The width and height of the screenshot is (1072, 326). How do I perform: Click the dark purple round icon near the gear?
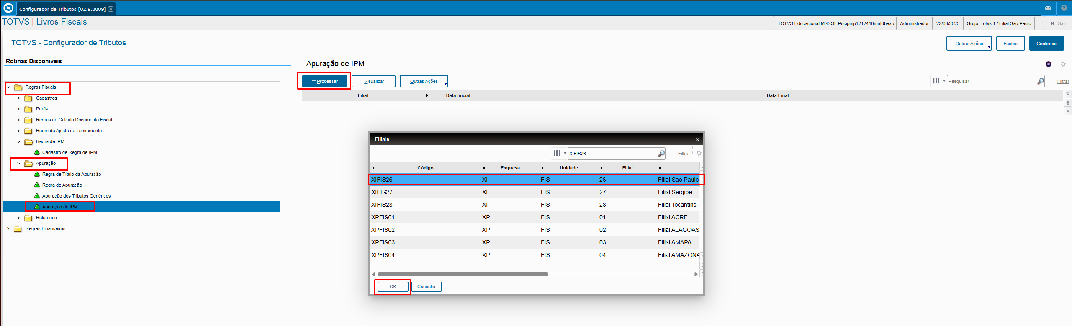coord(1048,64)
